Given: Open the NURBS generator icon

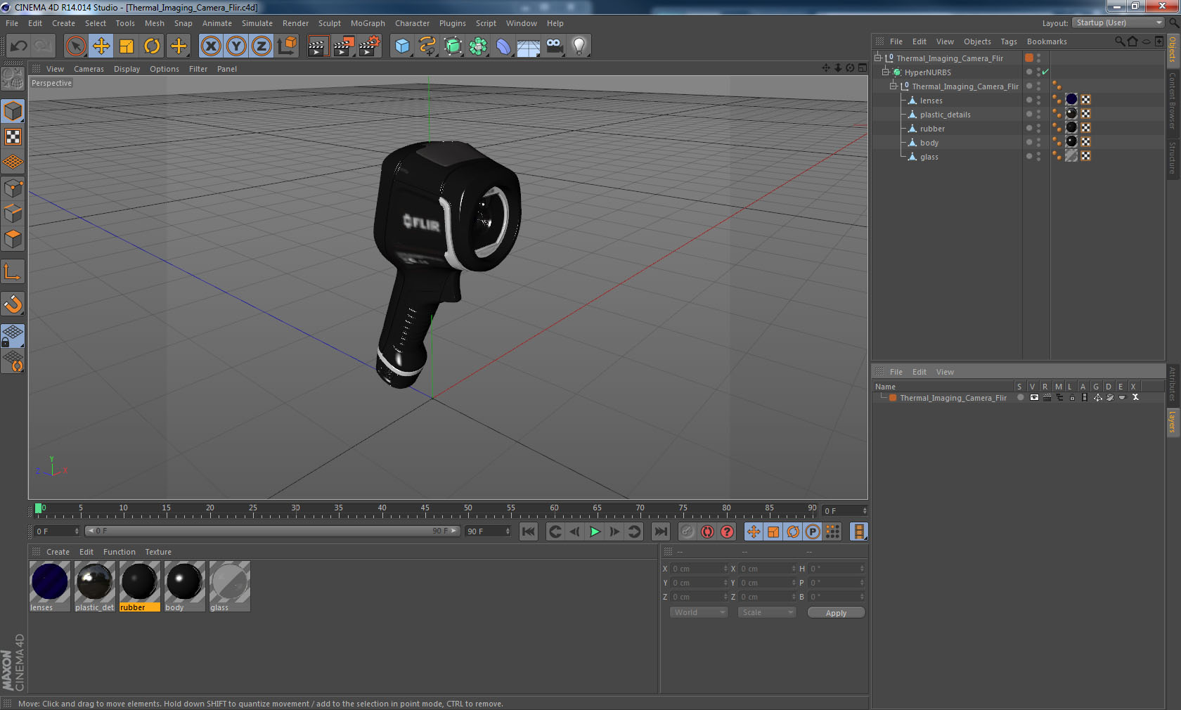Looking at the screenshot, I should point(453,46).
